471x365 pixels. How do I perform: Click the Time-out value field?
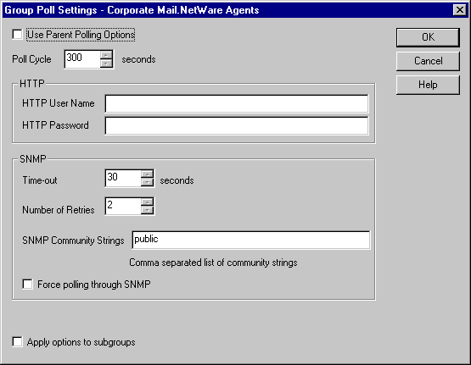(123, 179)
